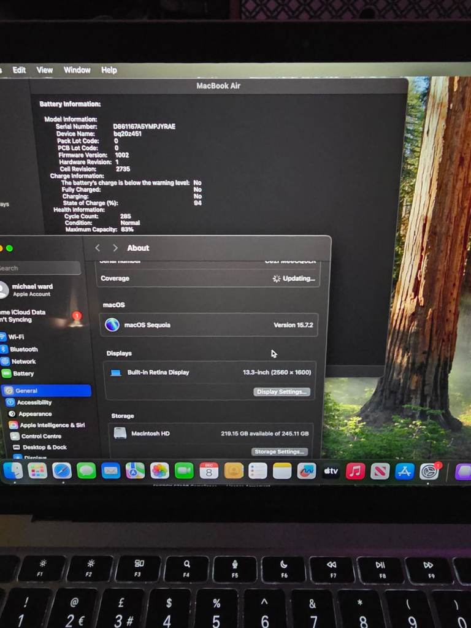The width and height of the screenshot is (471, 628).
Task: Click '13.3-inch (2560 × 1600)' display text
Action: click(277, 372)
